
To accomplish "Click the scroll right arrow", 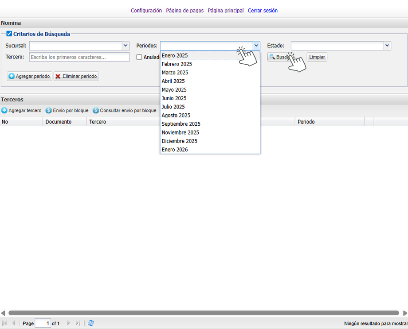I will tap(405, 313).
